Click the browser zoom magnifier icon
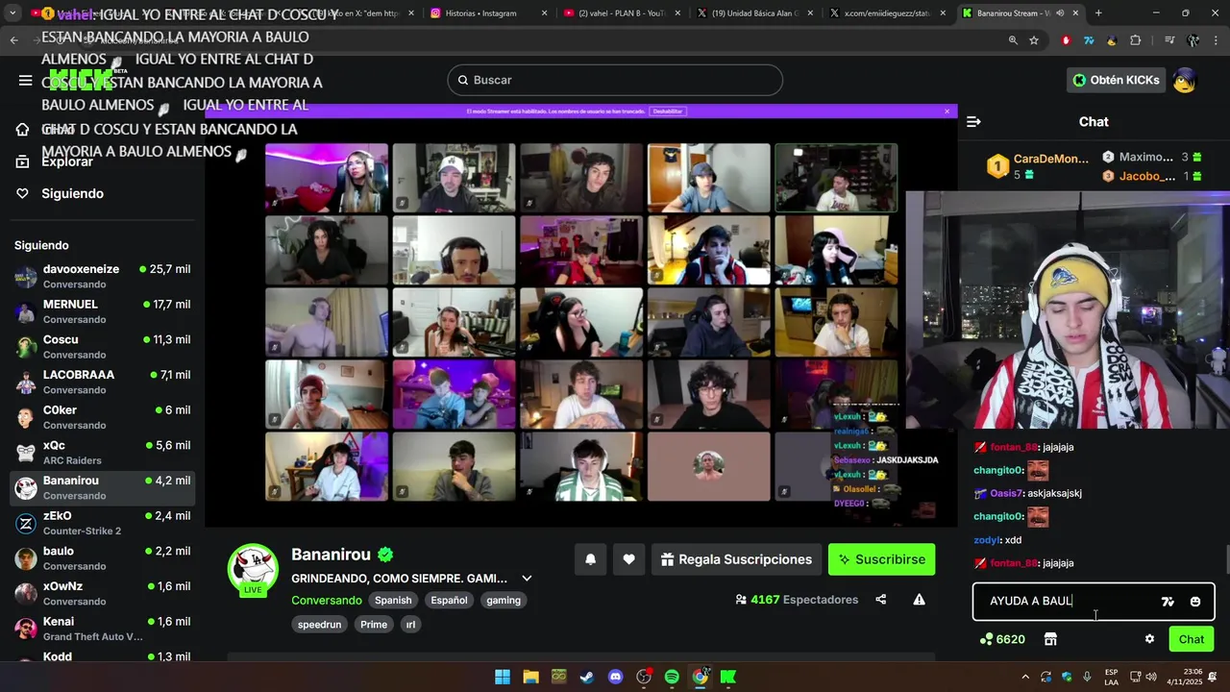Viewport: 1230px width, 692px height. (1013, 40)
